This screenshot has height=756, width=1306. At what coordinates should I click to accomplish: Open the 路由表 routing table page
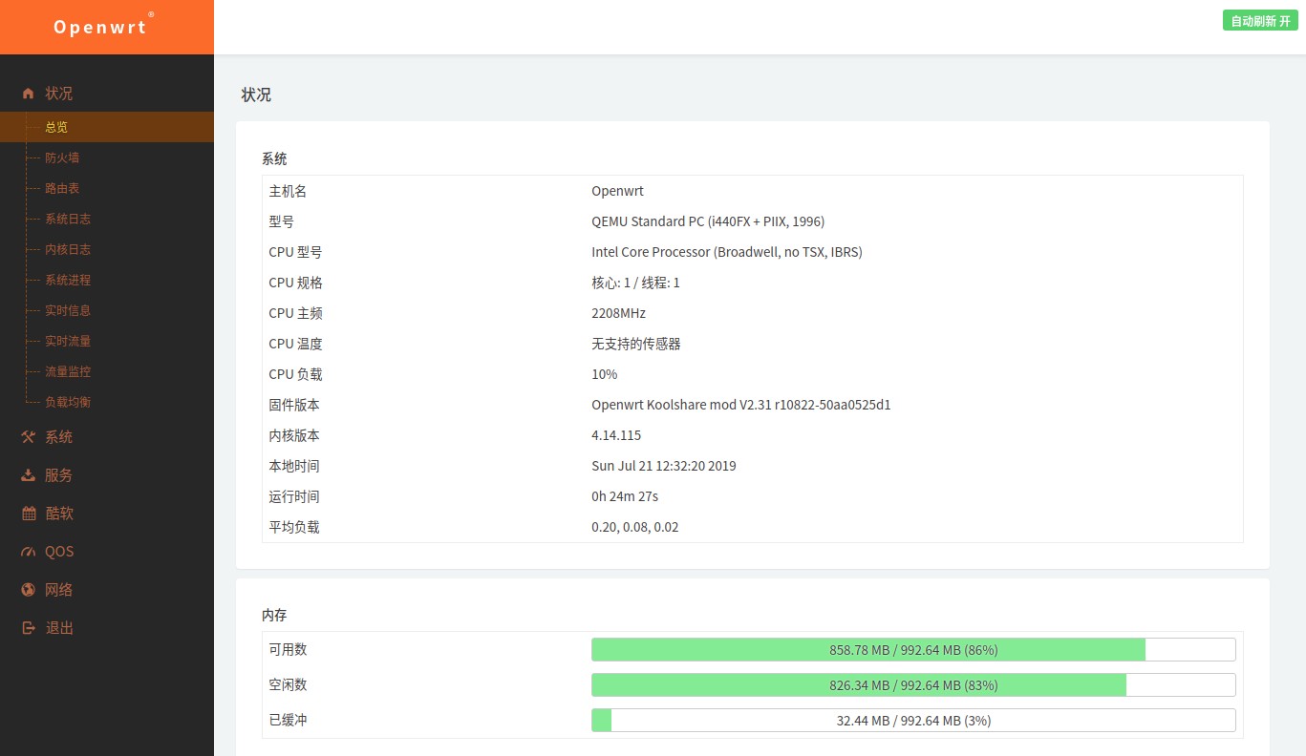(x=62, y=188)
